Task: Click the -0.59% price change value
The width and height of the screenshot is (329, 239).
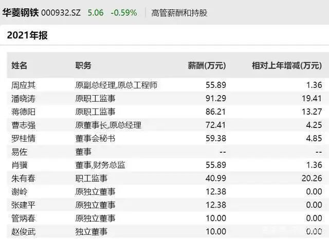Action: click(124, 12)
